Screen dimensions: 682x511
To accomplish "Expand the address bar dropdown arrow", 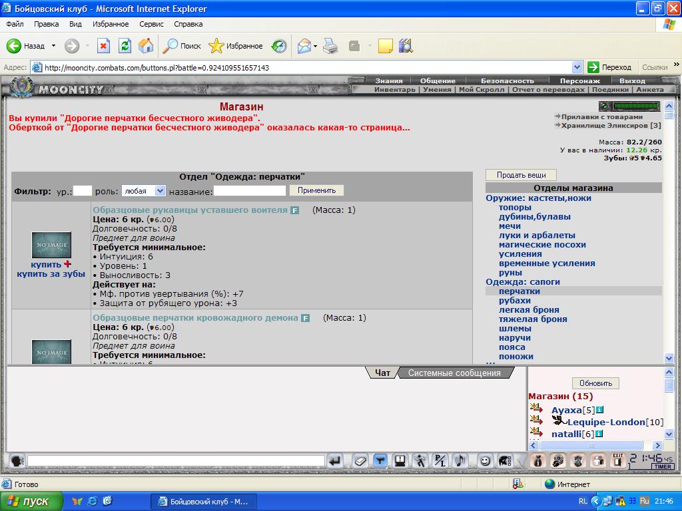I will [577, 67].
